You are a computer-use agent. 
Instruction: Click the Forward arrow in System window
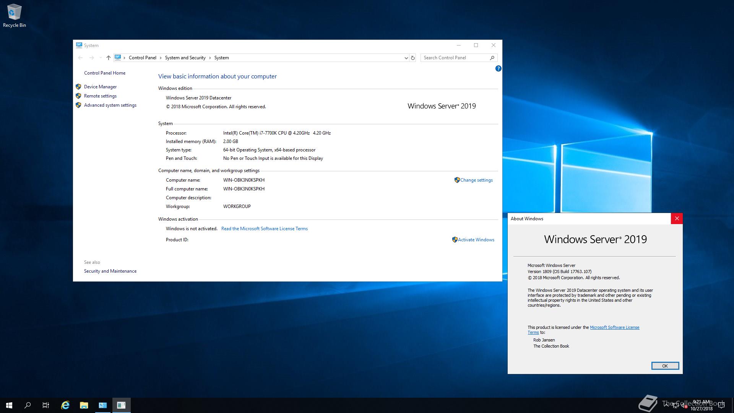tap(91, 58)
